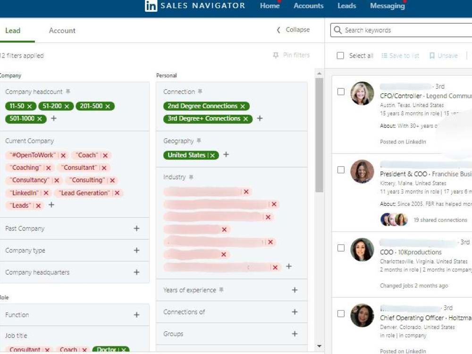Remove the "Coaching" company exclusion
Viewport: 472px width, 354px height.
[x=49, y=168]
